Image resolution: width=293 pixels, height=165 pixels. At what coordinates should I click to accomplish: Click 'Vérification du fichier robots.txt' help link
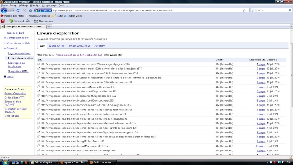coord(15,110)
